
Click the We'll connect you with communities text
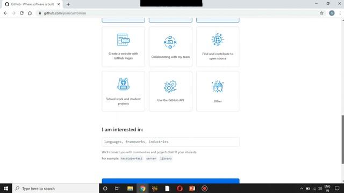coord(149,152)
